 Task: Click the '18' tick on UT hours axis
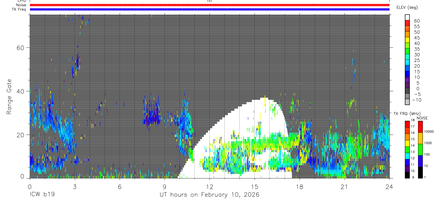(299, 186)
